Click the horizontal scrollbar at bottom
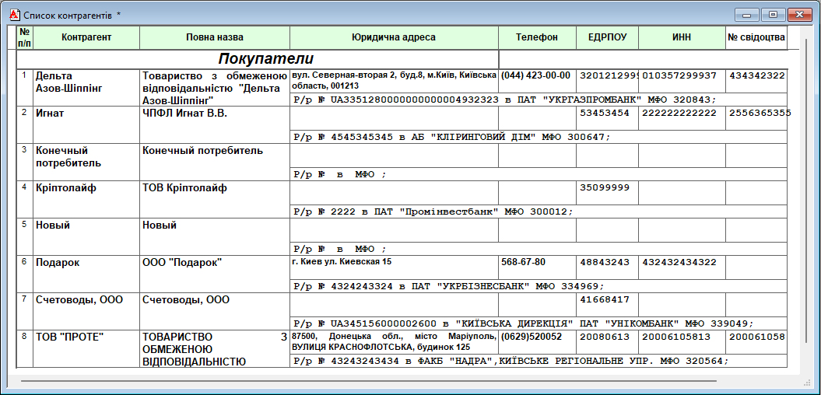The height and width of the screenshot is (395, 821). click(369, 380)
